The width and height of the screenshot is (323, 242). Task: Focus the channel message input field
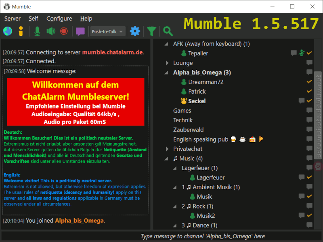161,236
